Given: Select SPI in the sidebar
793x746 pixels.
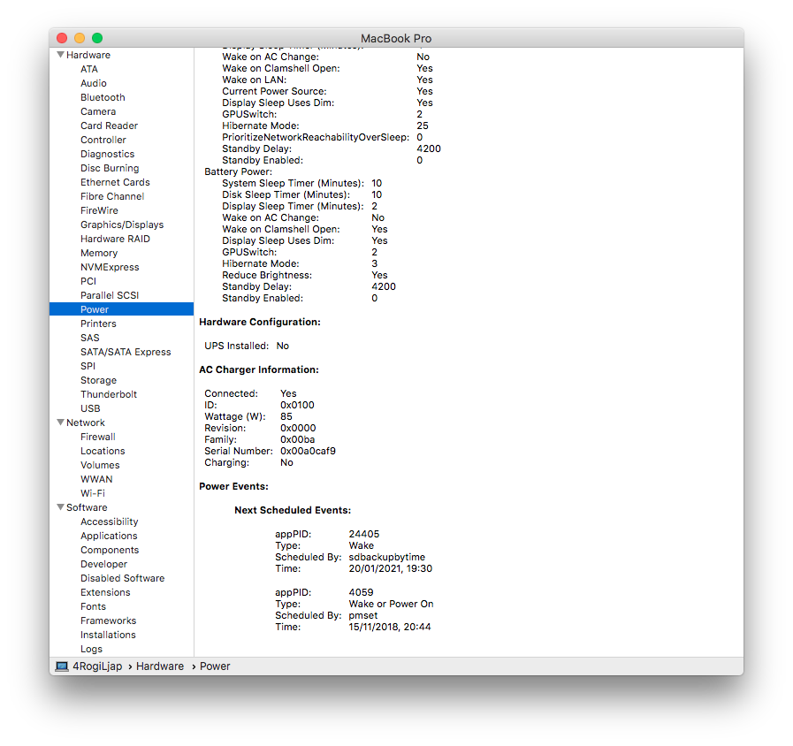Looking at the screenshot, I should [x=88, y=367].
